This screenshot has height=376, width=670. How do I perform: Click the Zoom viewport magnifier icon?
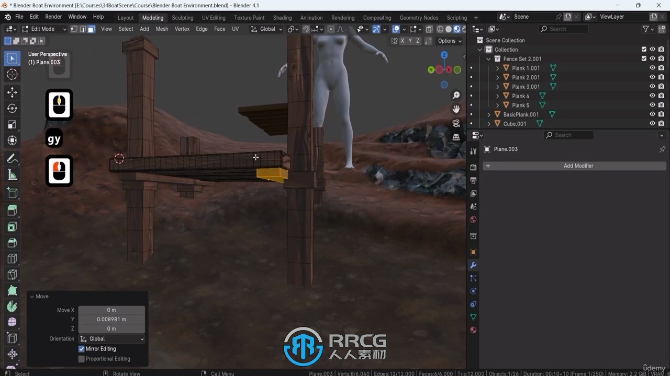point(456,96)
